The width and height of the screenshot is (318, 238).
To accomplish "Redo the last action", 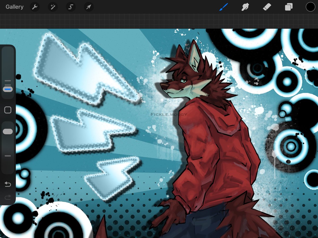I will click(x=8, y=197).
